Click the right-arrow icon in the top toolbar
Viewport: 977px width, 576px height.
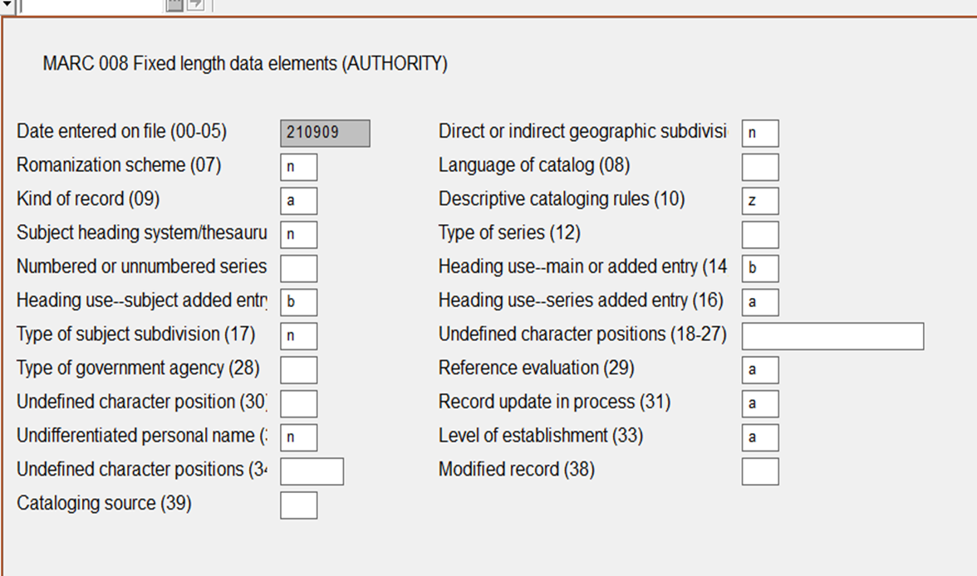coord(195,4)
